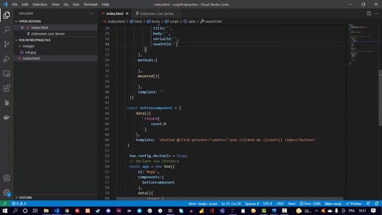Switch to the index.html editor tab
This screenshot has width=382, height=215.
[115, 14]
